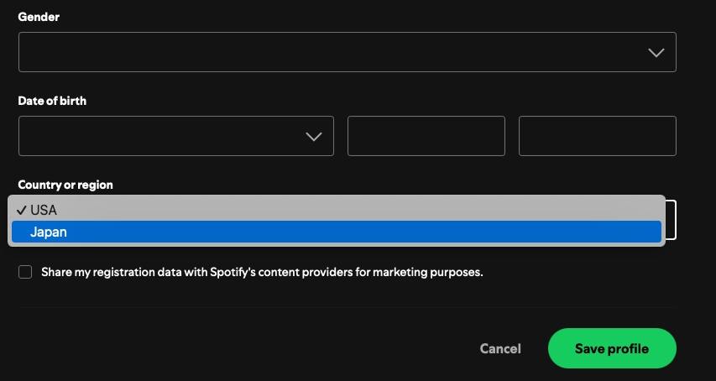
Task: Click the Country or region label
Action: coord(65,185)
